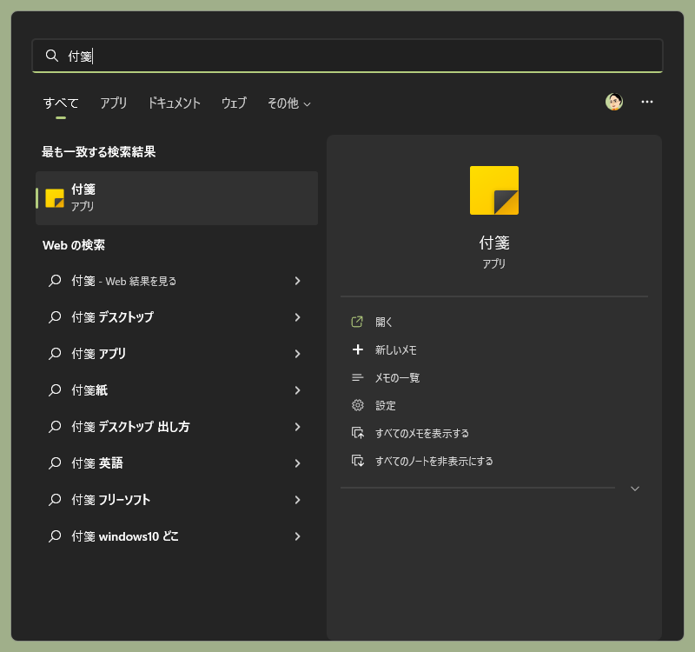The height and width of the screenshot is (652, 695).
Task: Click the search text field containing 付箋
Action: [x=347, y=56]
